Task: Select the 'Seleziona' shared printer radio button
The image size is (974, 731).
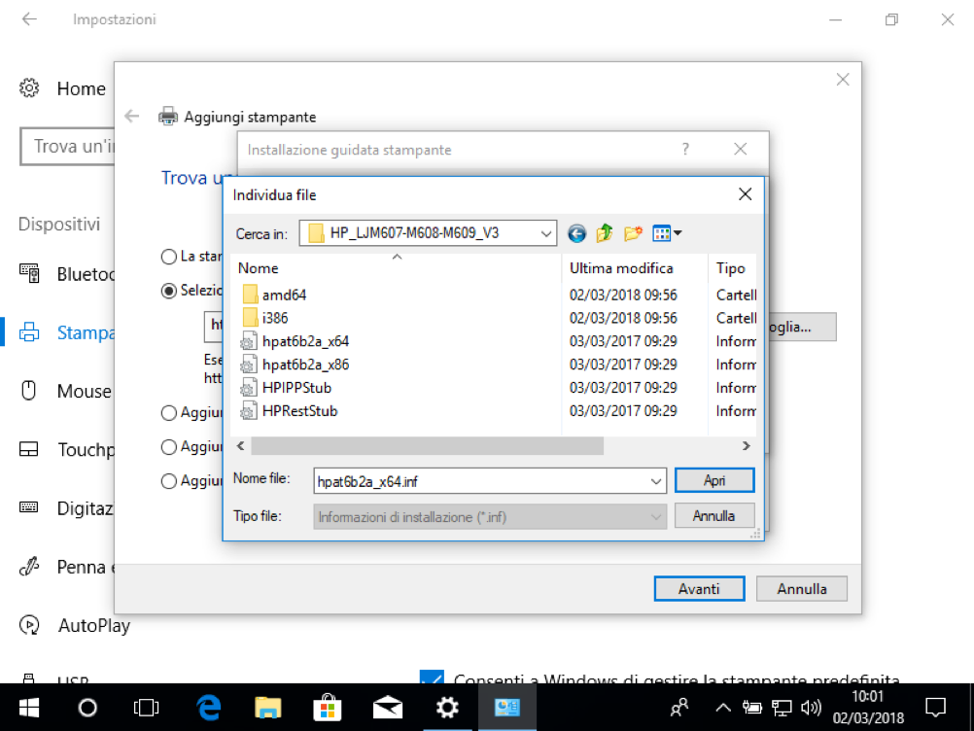Action: [x=168, y=291]
